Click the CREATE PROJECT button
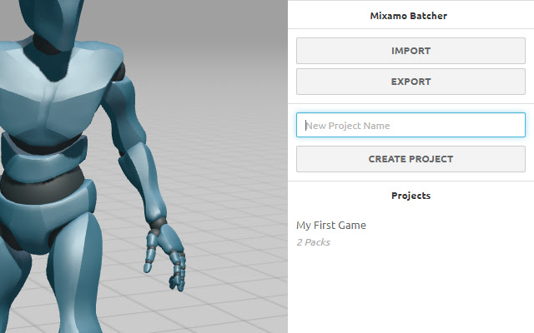 coord(411,159)
